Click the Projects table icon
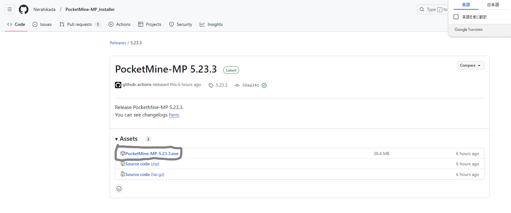The width and height of the screenshot is (511, 213). pos(141,24)
